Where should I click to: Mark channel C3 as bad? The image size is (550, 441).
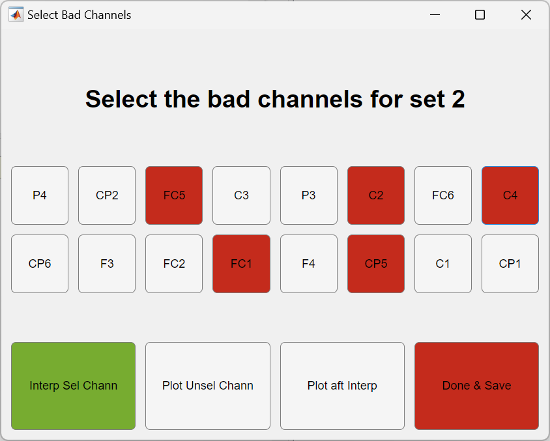(x=241, y=195)
